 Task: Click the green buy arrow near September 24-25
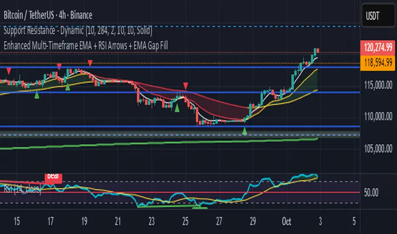177,108
